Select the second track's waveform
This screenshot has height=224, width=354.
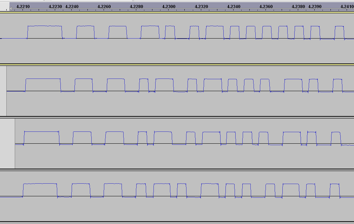click(x=180, y=91)
